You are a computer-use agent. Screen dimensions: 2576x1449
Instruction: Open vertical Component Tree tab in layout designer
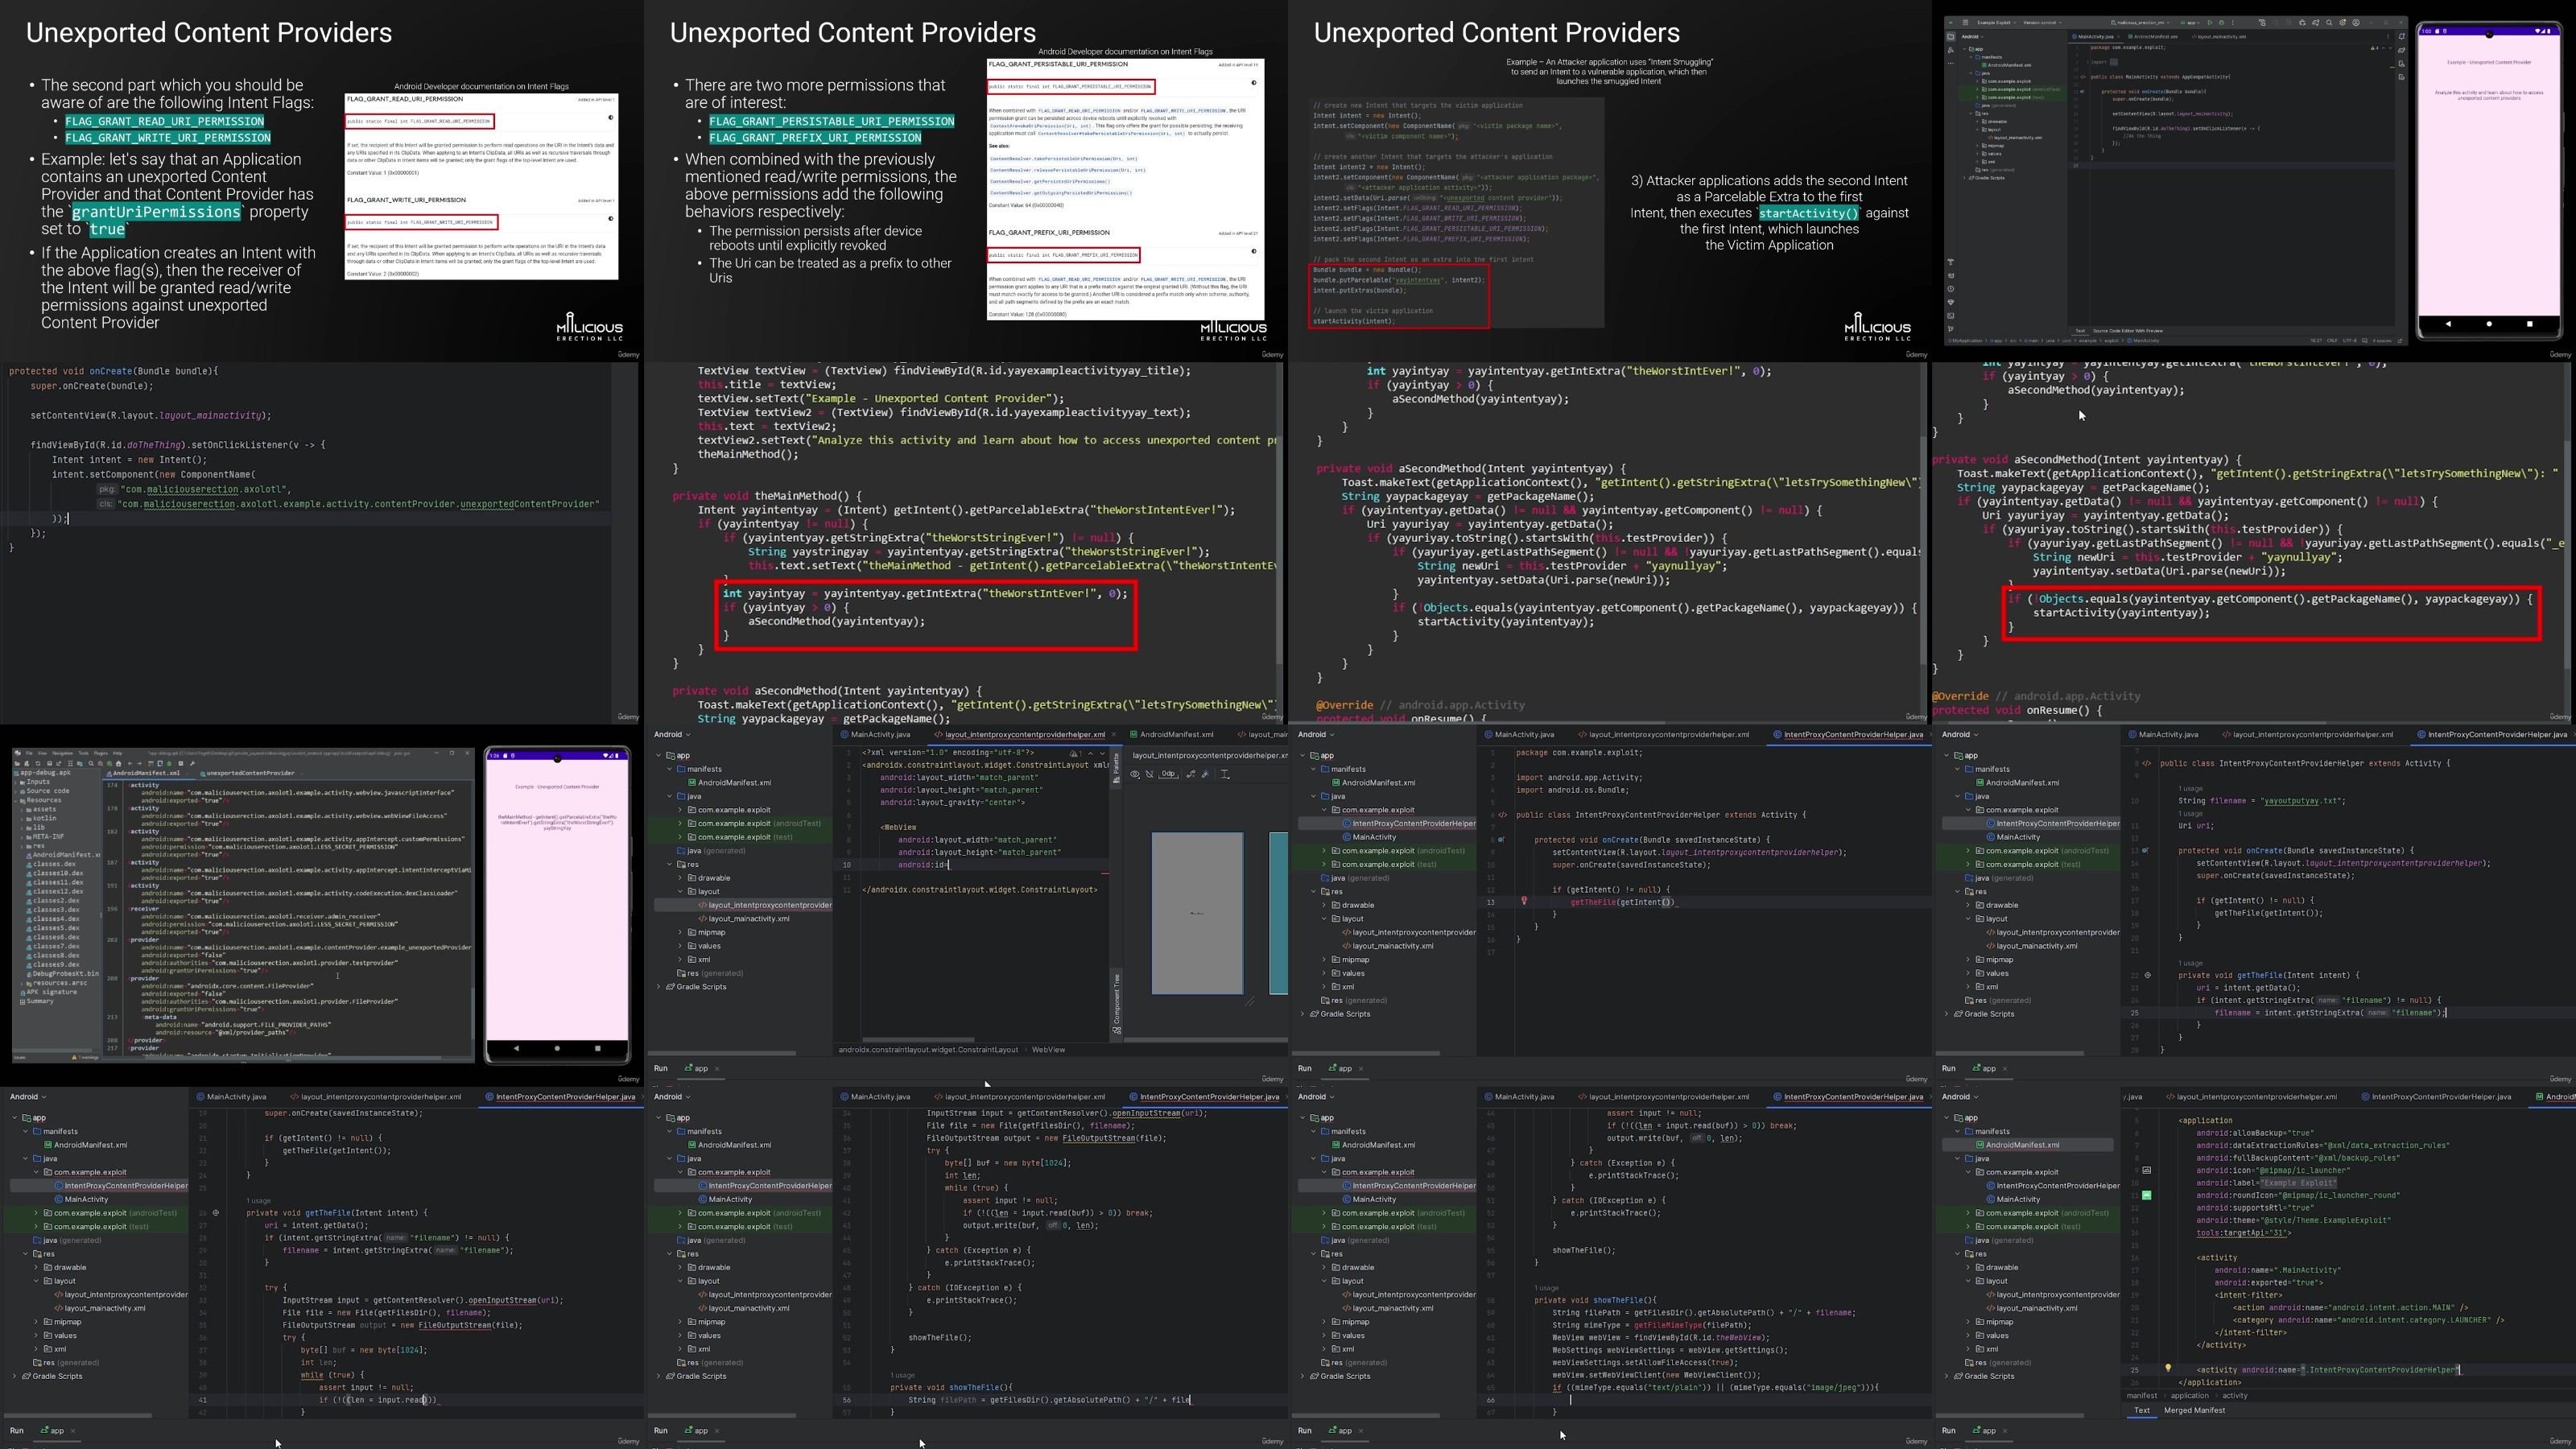coord(1117,1003)
